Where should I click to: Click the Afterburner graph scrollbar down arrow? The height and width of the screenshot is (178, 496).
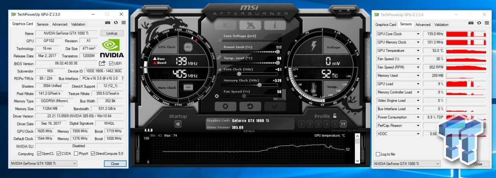(x=357, y=161)
